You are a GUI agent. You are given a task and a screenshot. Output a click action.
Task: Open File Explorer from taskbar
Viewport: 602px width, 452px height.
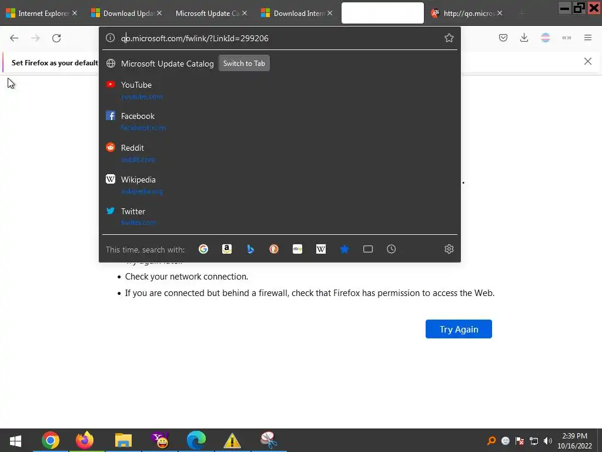click(123, 440)
